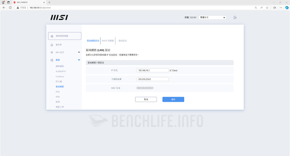Image resolution: width=290 pixels, height=156 pixels.
Task: Click the 取消 cancel button
Action: pos(146,99)
